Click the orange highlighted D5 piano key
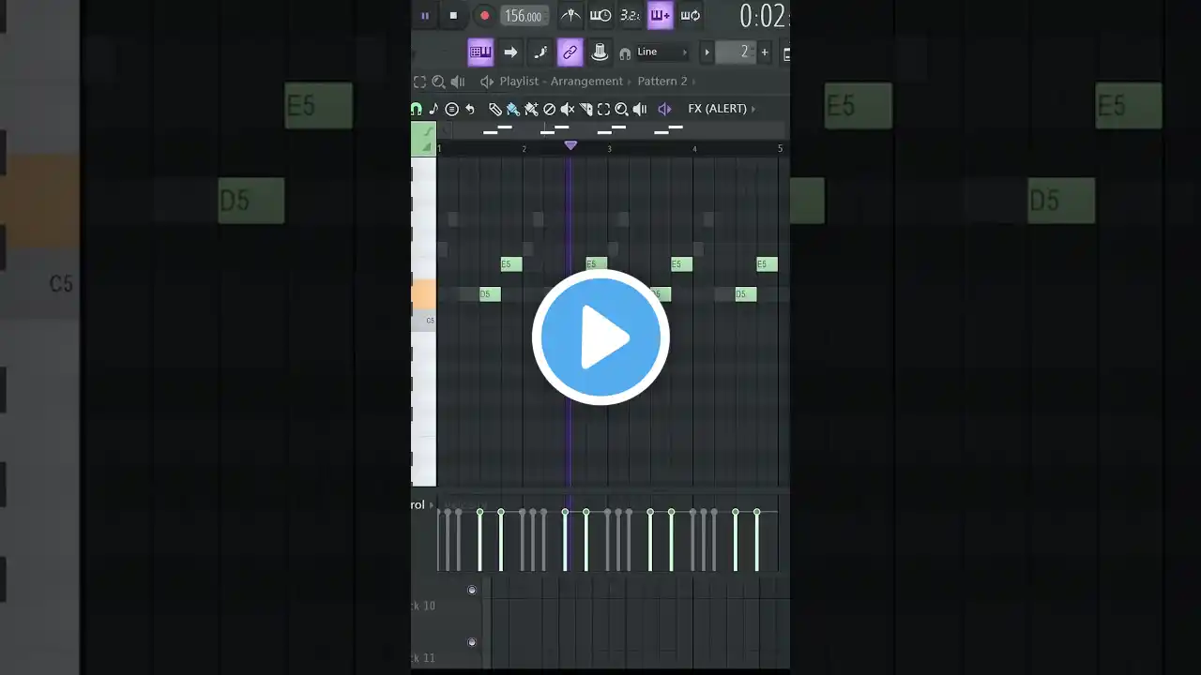Image resolution: width=1201 pixels, height=675 pixels. point(423,294)
